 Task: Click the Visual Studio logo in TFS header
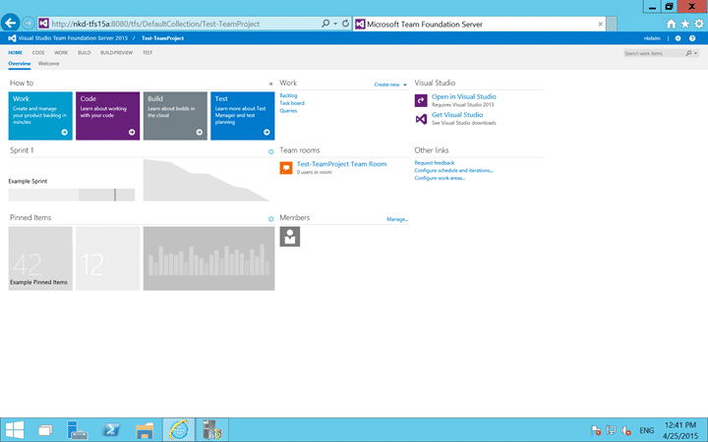click(12, 38)
